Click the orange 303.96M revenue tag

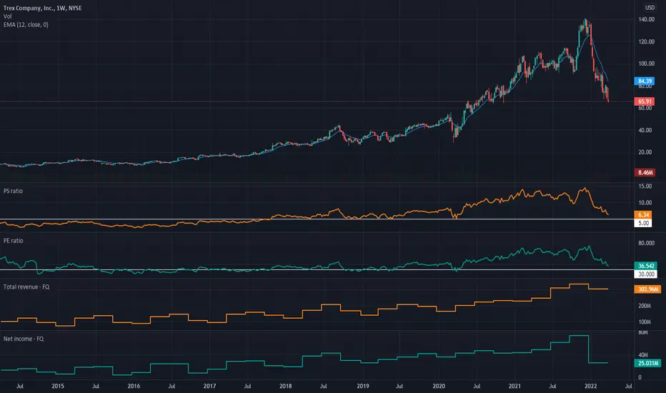point(647,289)
